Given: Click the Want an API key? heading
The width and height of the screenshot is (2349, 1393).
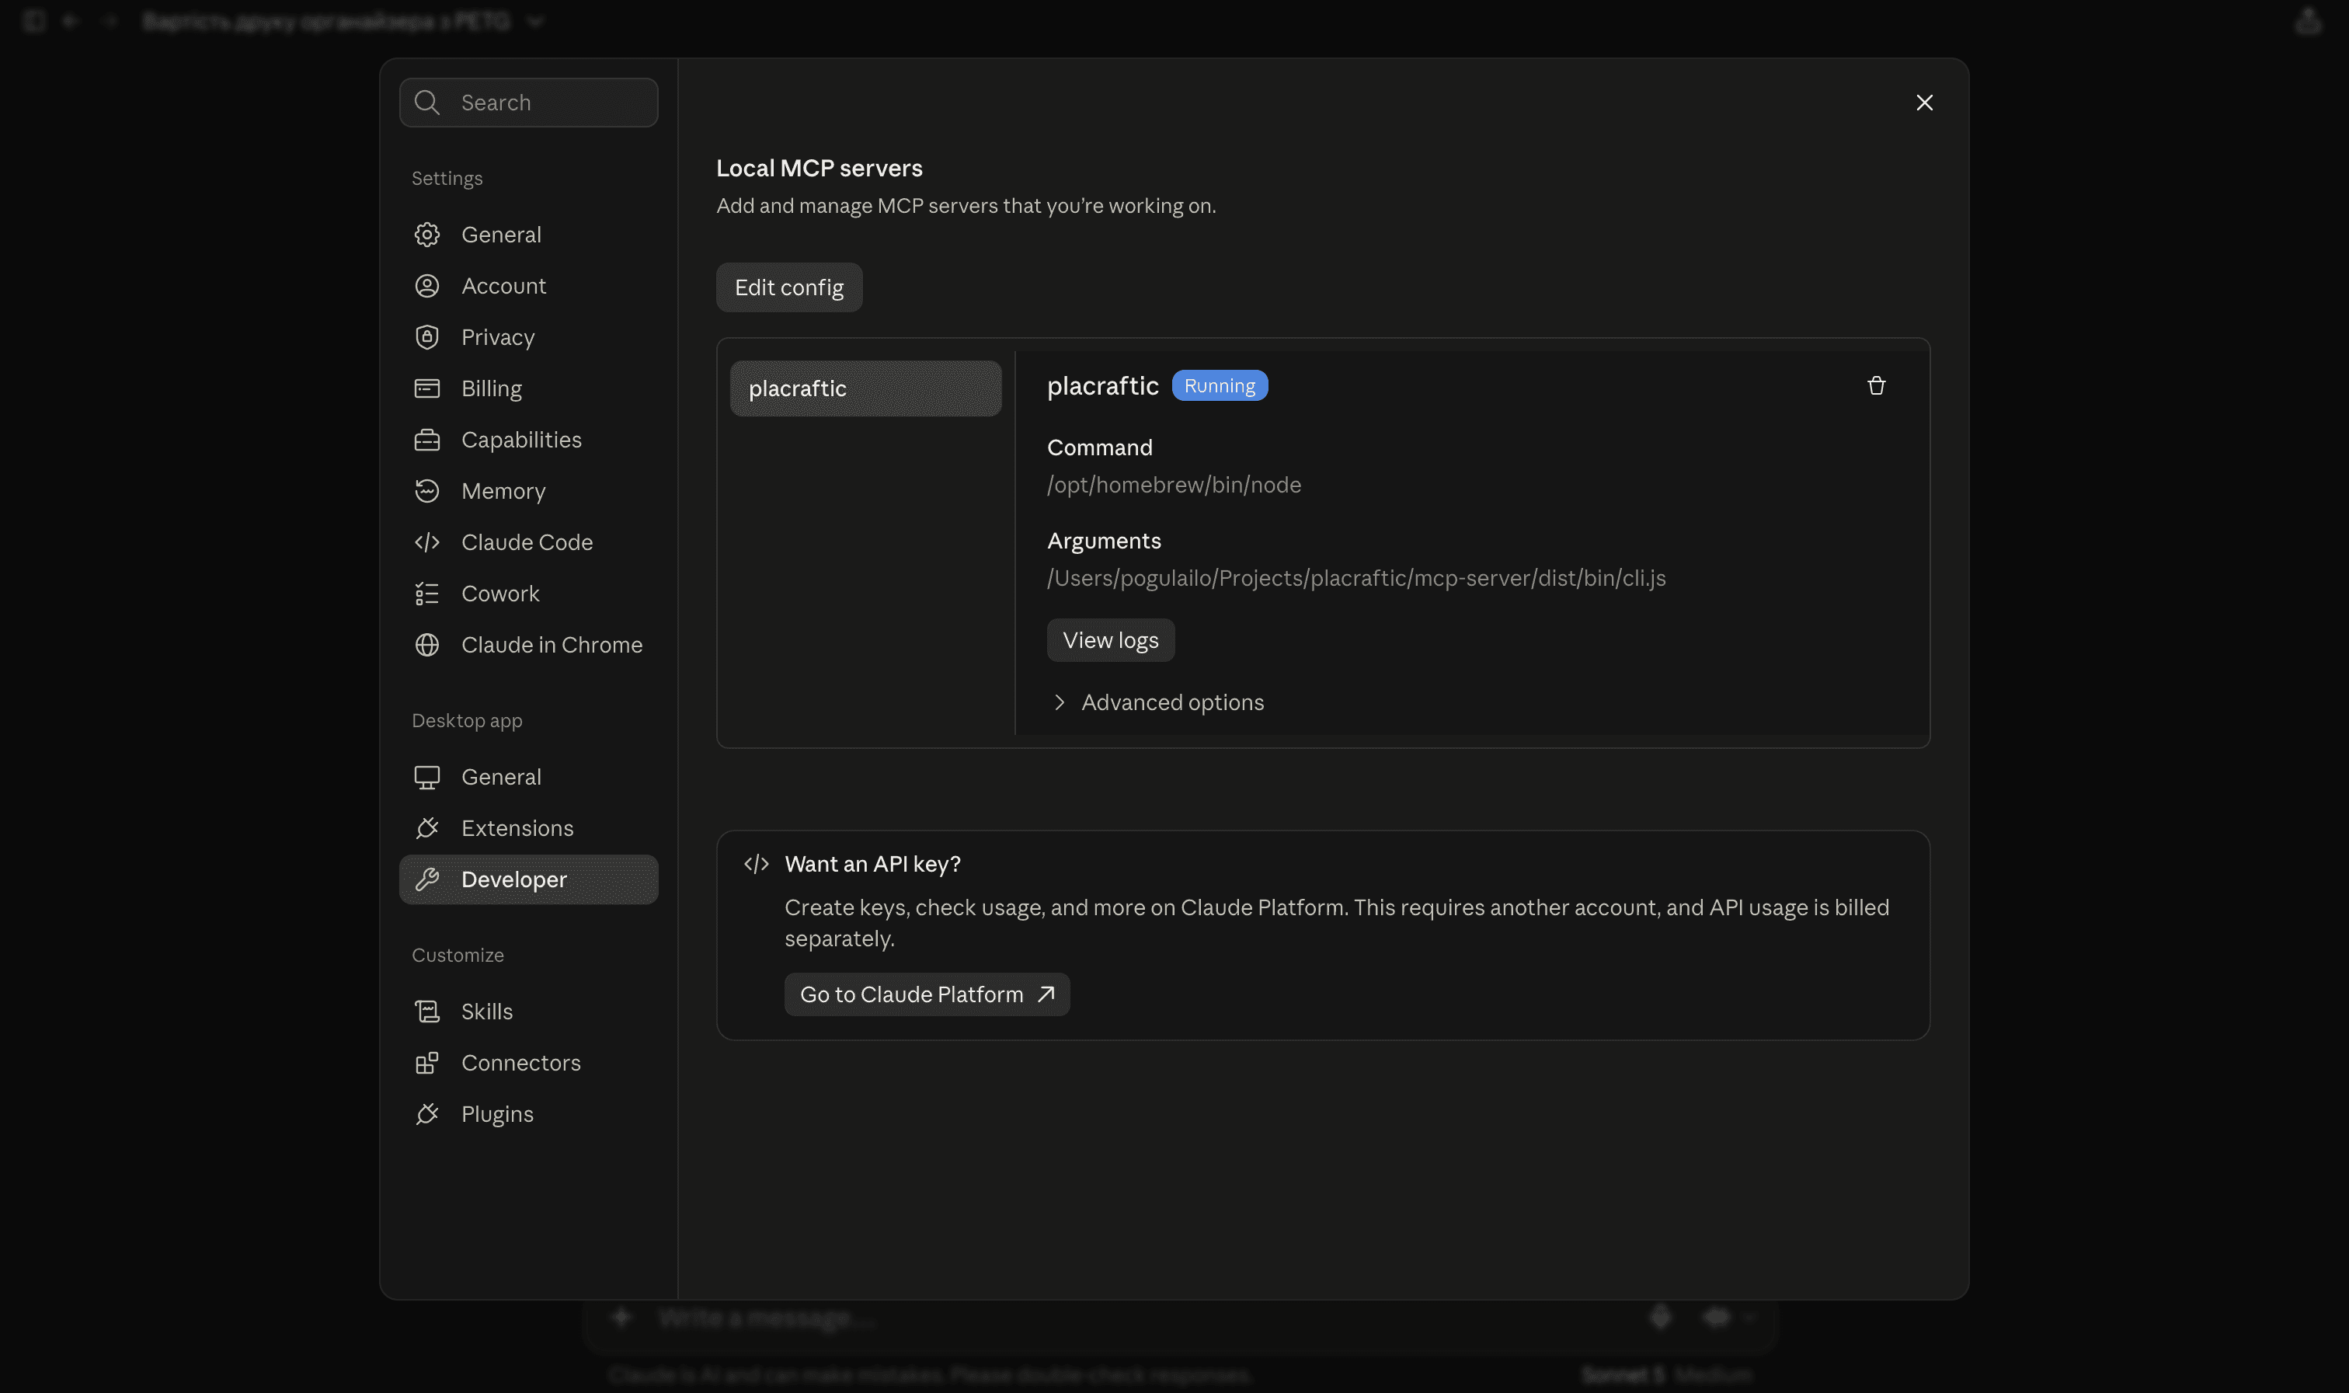Looking at the screenshot, I should tap(873, 864).
